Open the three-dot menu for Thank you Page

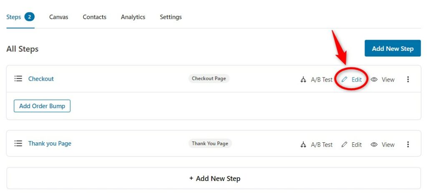408,144
